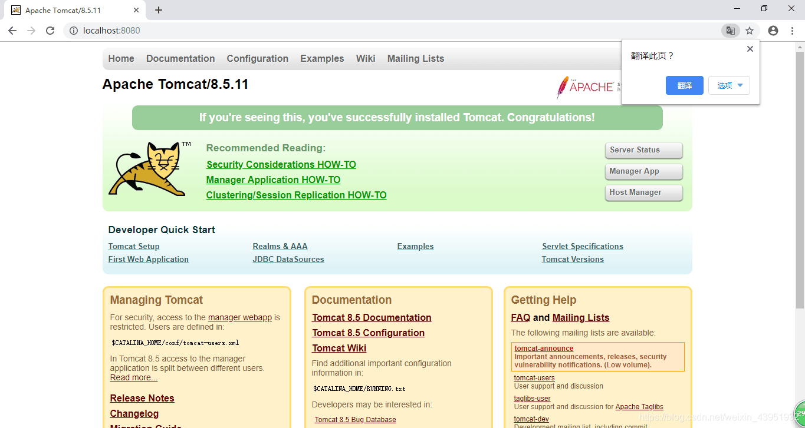Bookmark page with the star icon
This screenshot has height=428, width=805.
(750, 31)
